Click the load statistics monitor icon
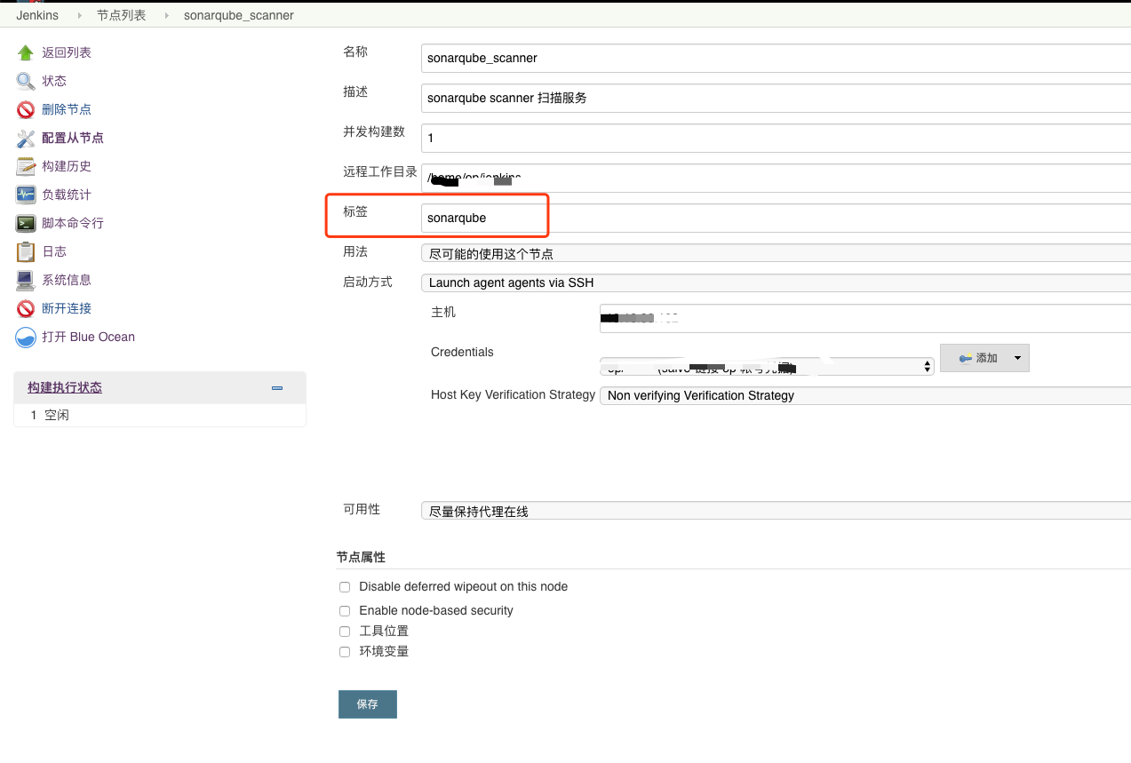This screenshot has width=1131, height=763. pyautogui.click(x=25, y=195)
